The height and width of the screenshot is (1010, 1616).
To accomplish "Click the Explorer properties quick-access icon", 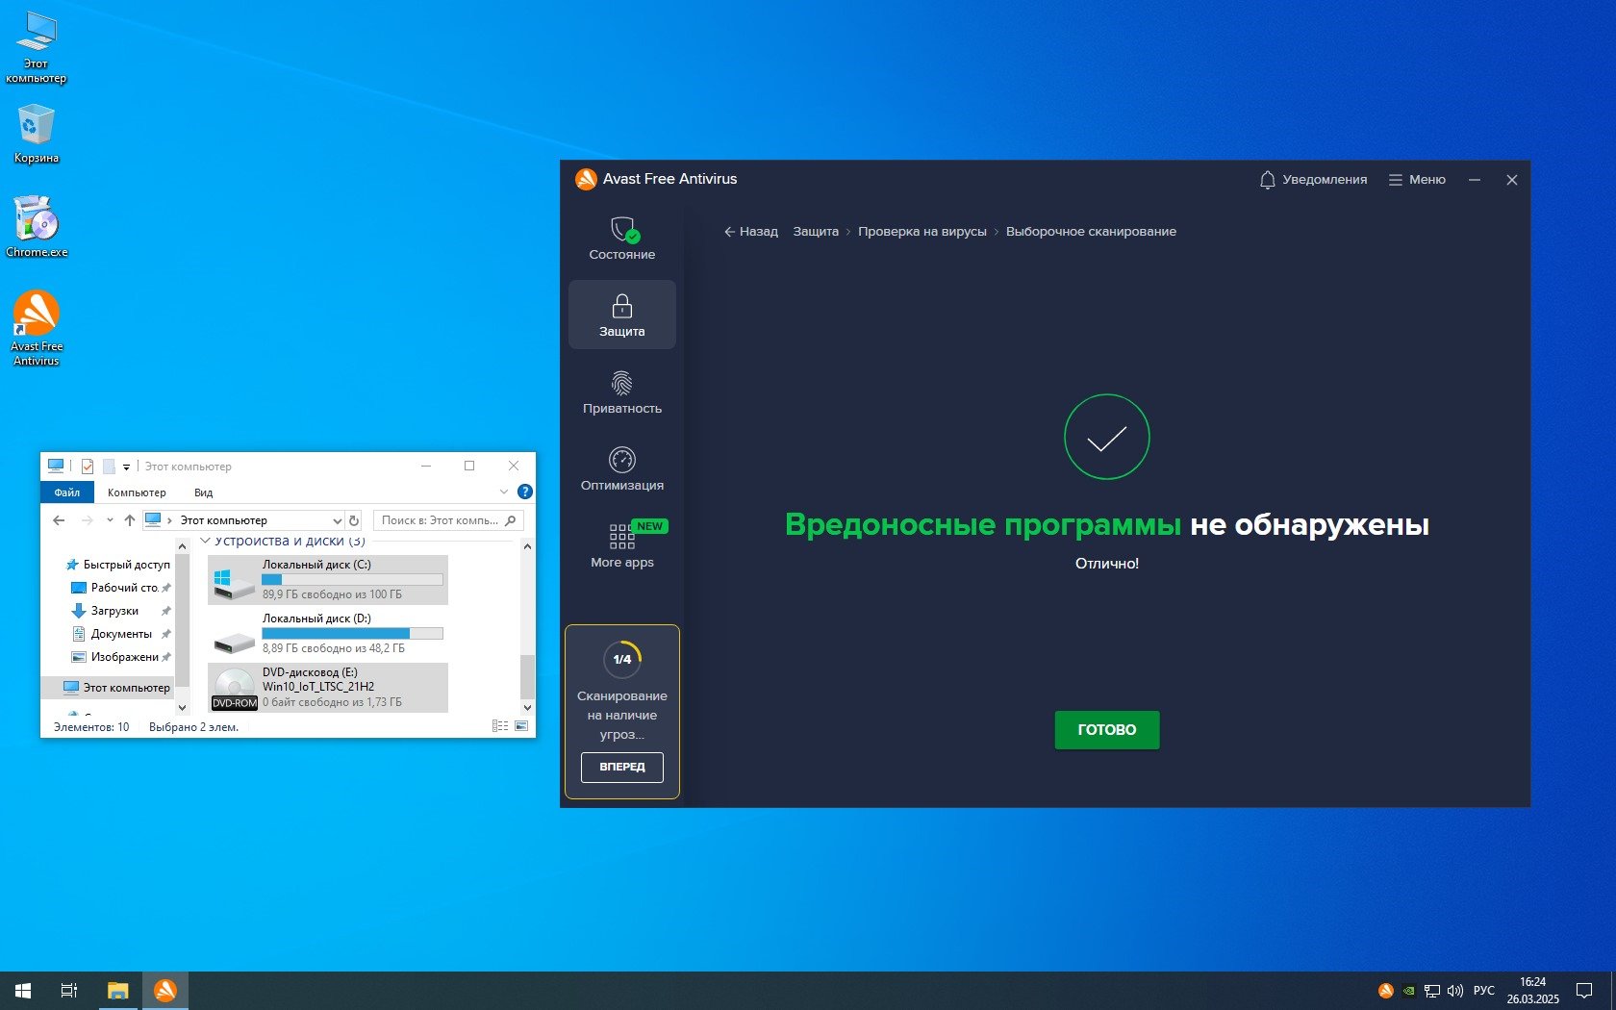I will pyautogui.click(x=88, y=467).
